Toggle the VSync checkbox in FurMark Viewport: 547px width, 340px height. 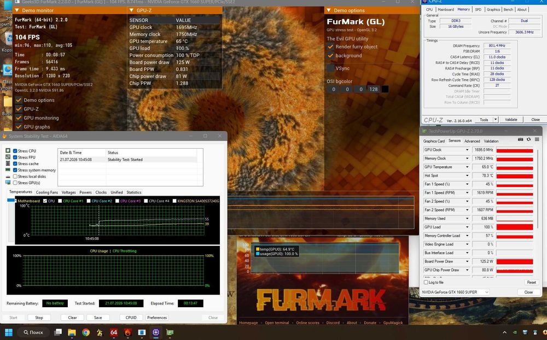click(330, 68)
